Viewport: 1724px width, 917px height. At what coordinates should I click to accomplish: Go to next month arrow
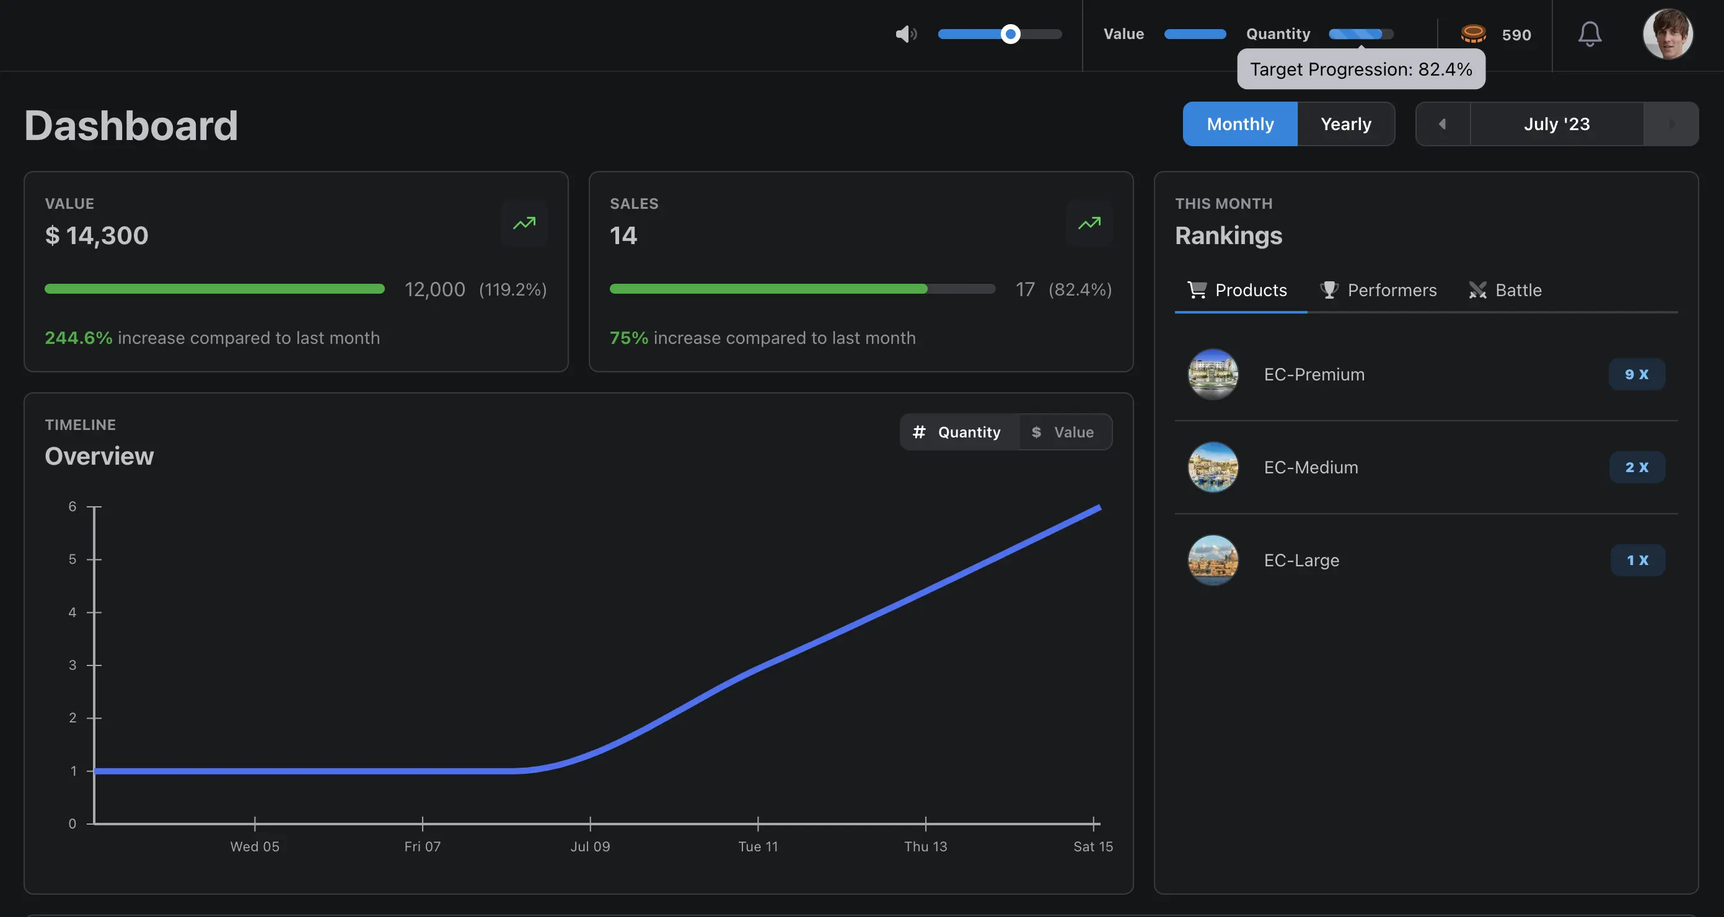point(1671,124)
